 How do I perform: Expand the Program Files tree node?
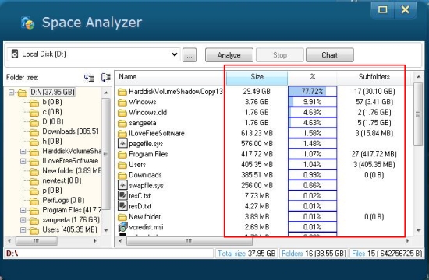[23, 210]
